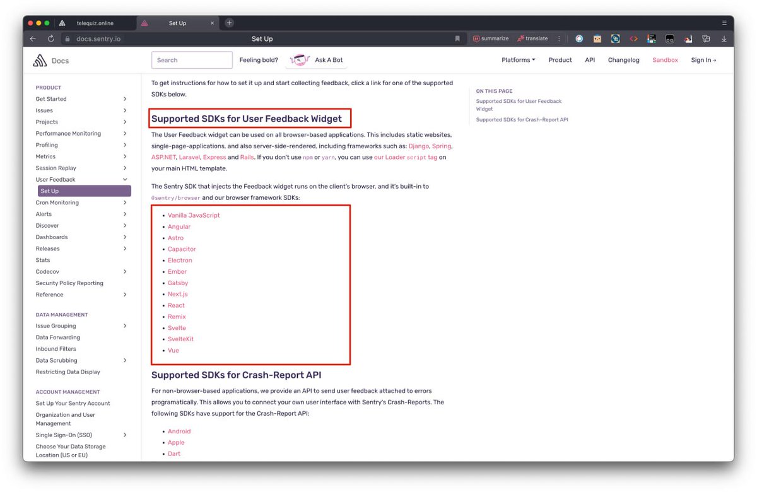This screenshot has height=492, width=757.
Task: Open Inbound Filters in sidebar
Action: pos(56,349)
